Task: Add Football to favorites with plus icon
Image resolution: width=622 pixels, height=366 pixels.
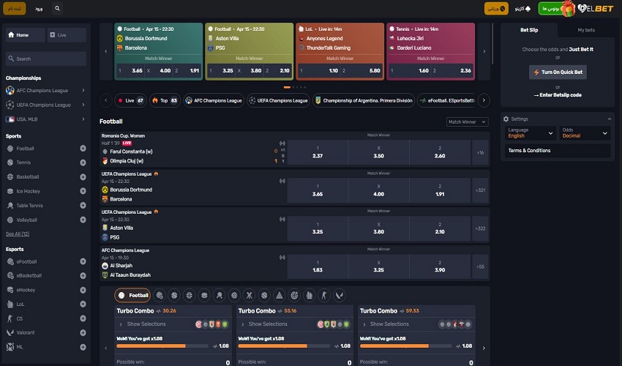Action: [83, 149]
